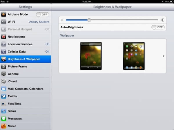This screenshot has width=174, height=130.
Task: Open General settings
Action: pyautogui.click(x=26, y=74)
